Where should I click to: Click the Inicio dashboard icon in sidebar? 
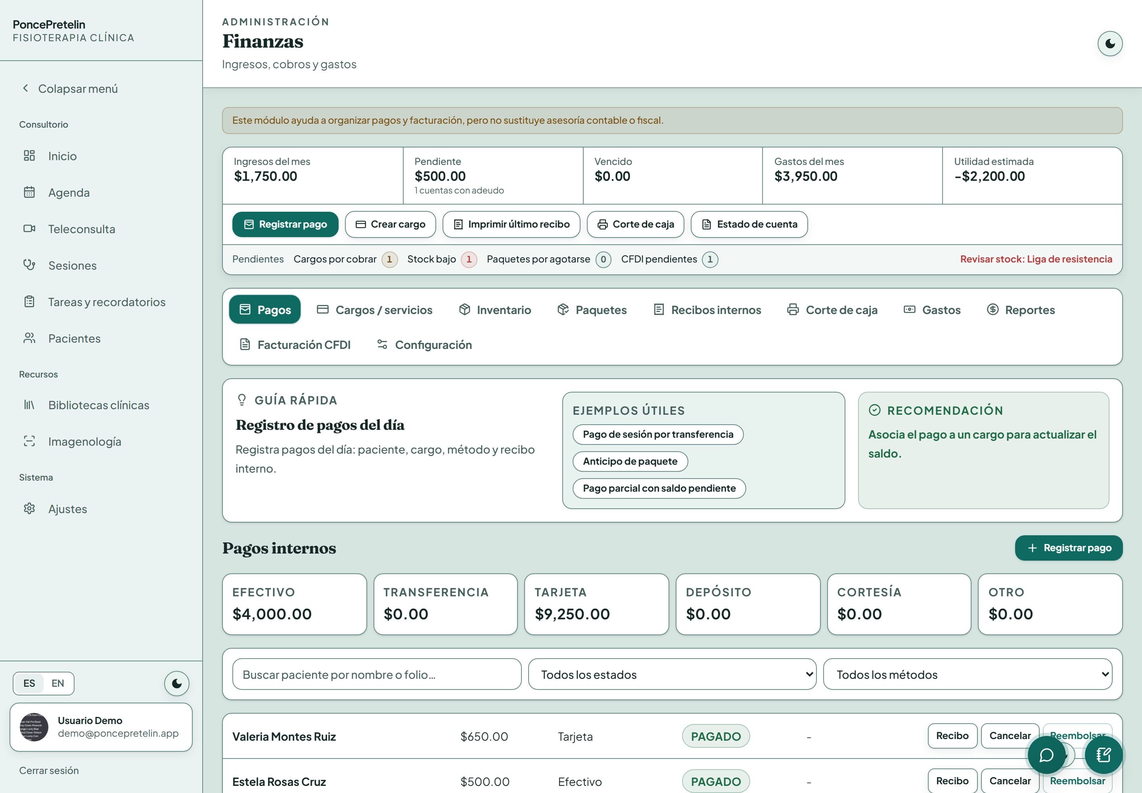29,155
